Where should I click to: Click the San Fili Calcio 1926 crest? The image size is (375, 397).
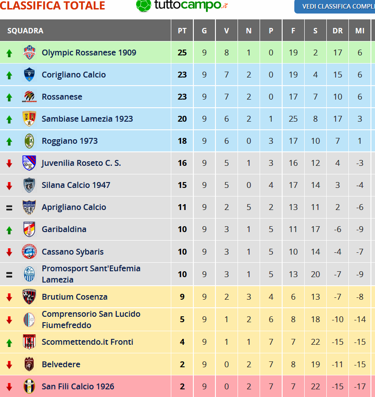29,386
